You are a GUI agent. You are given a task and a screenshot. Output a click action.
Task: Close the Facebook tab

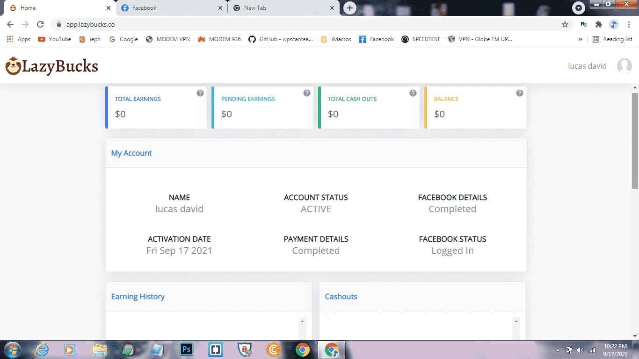(x=220, y=8)
